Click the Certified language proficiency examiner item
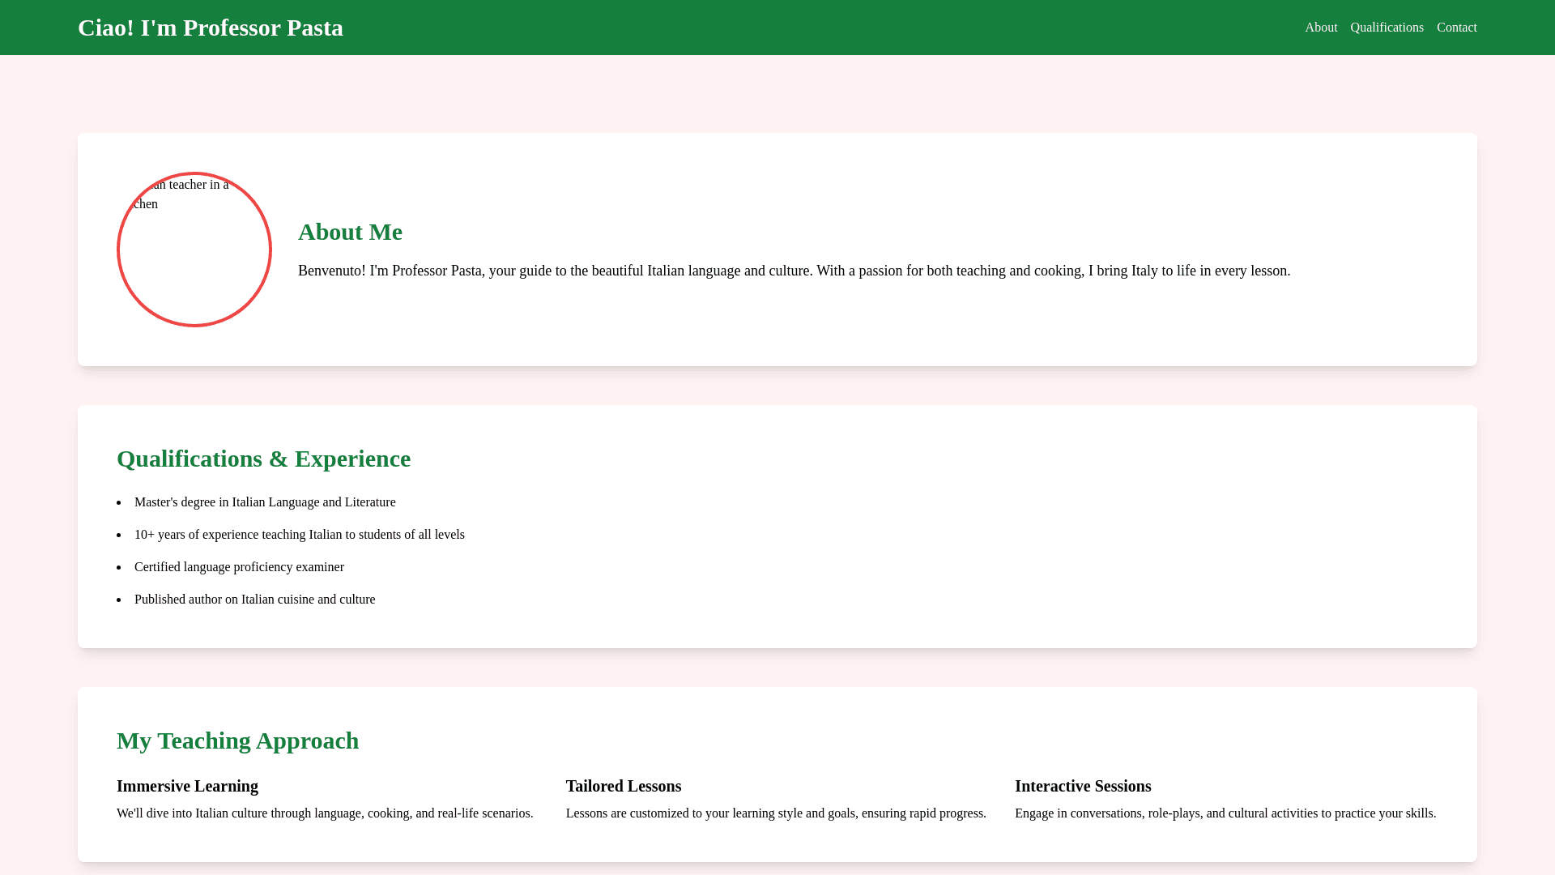This screenshot has height=875, width=1555. (239, 567)
